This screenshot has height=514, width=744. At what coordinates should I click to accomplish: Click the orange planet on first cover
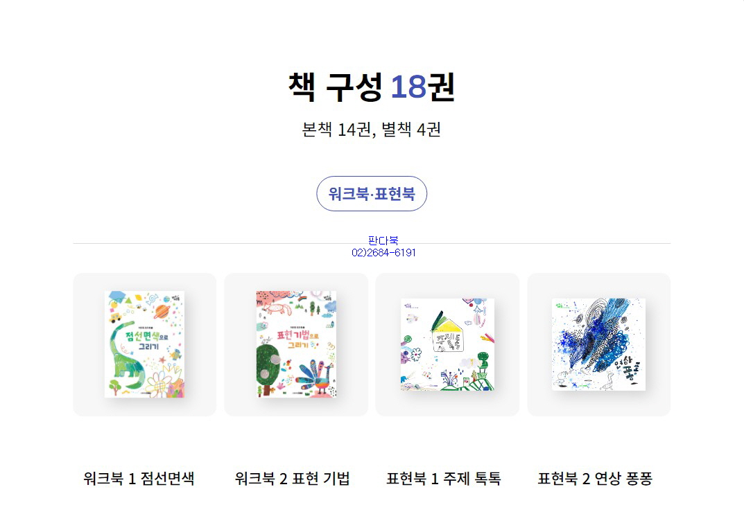pyautogui.click(x=162, y=312)
